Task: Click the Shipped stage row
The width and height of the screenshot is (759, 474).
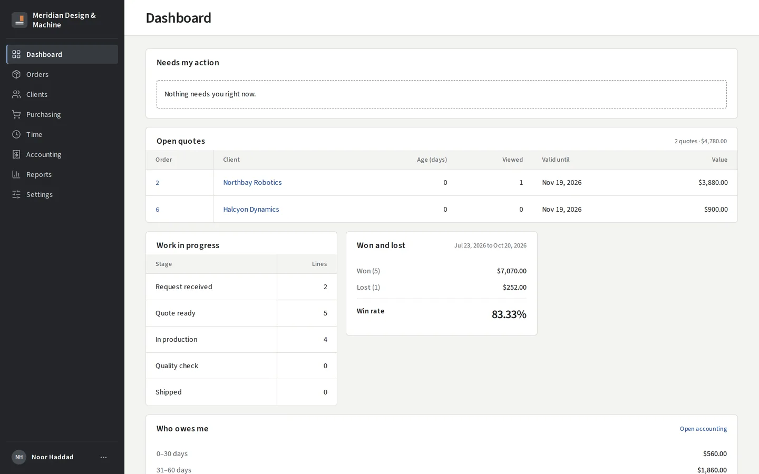Action: click(x=241, y=392)
